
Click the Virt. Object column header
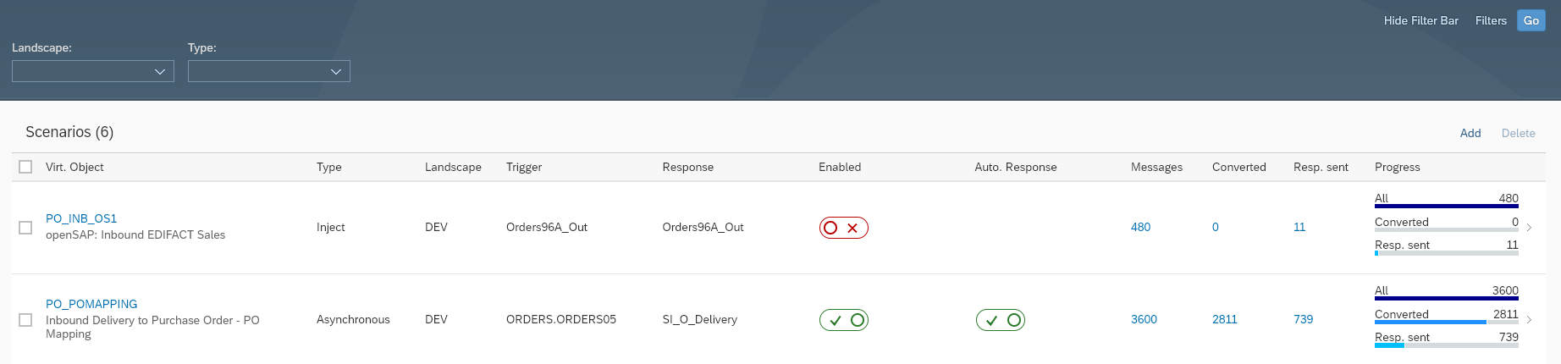pos(74,167)
